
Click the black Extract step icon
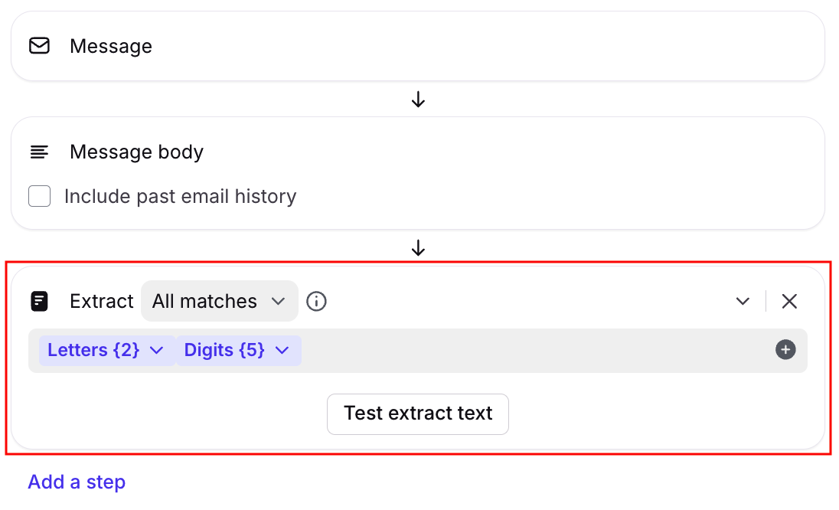[x=39, y=301]
